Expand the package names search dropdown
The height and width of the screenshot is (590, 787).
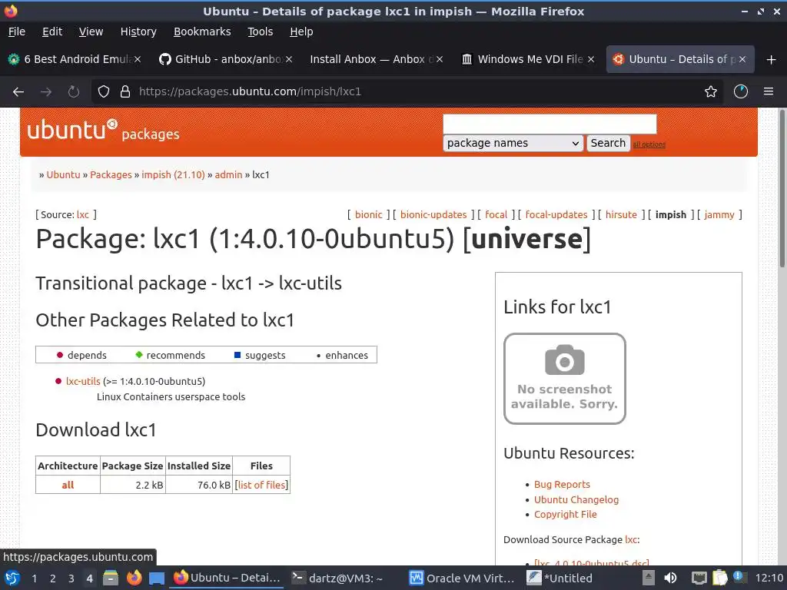pos(513,144)
